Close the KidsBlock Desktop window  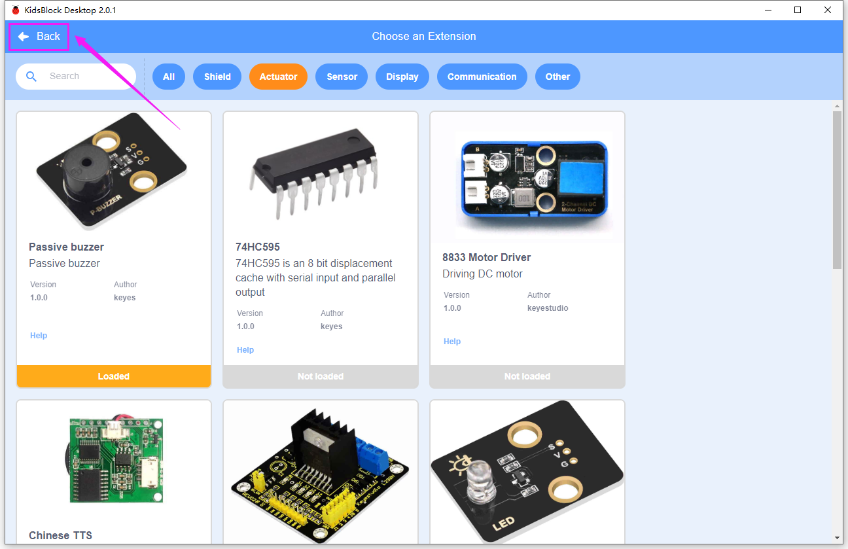(x=828, y=10)
